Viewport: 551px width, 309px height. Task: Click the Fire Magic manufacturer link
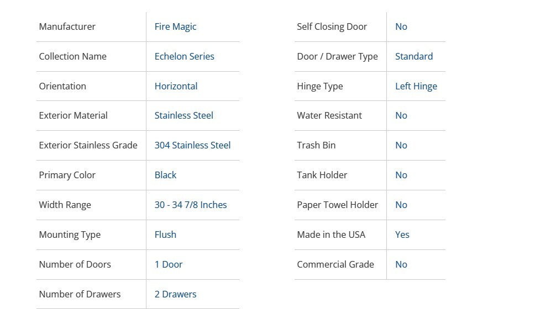[x=175, y=26]
